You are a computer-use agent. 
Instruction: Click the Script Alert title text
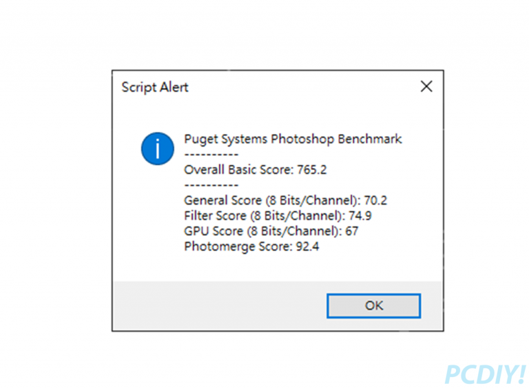155,87
